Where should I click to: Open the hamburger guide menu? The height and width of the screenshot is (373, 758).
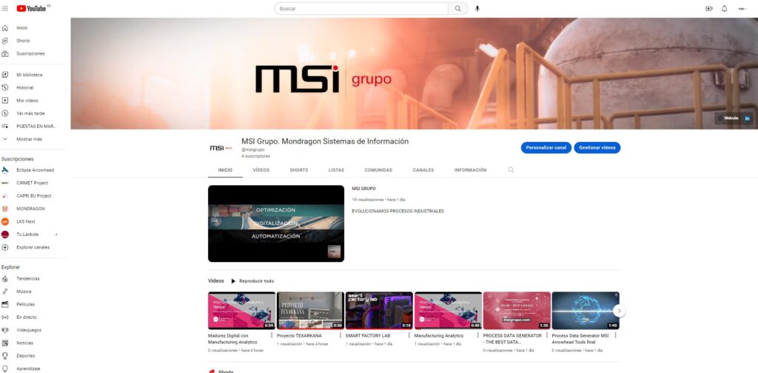5,9
